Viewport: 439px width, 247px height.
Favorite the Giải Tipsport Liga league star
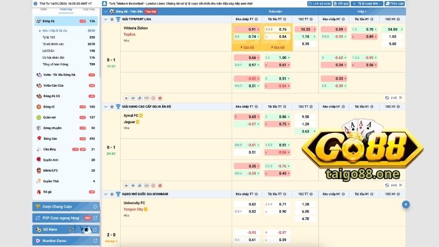coord(112,19)
